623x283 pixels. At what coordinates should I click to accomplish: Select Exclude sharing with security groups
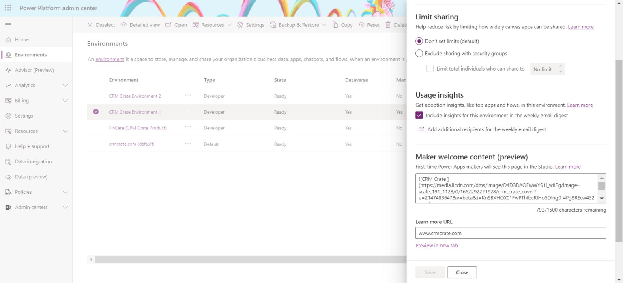(419, 53)
